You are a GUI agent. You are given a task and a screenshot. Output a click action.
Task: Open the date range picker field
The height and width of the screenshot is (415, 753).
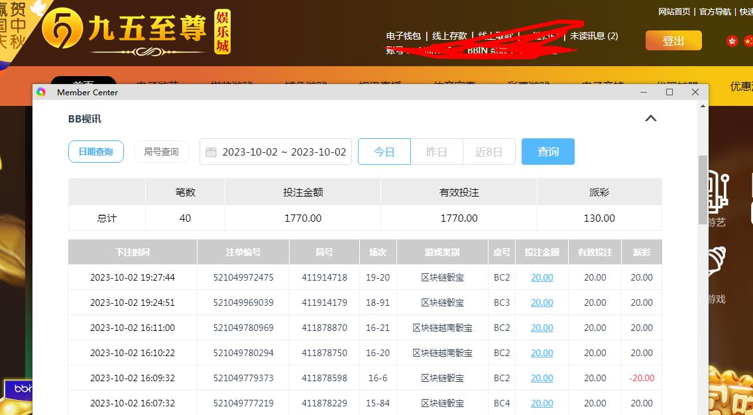coord(276,152)
